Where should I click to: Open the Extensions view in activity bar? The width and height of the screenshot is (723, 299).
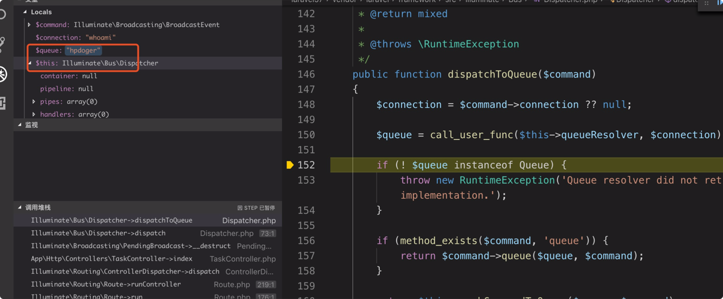coord(3,104)
